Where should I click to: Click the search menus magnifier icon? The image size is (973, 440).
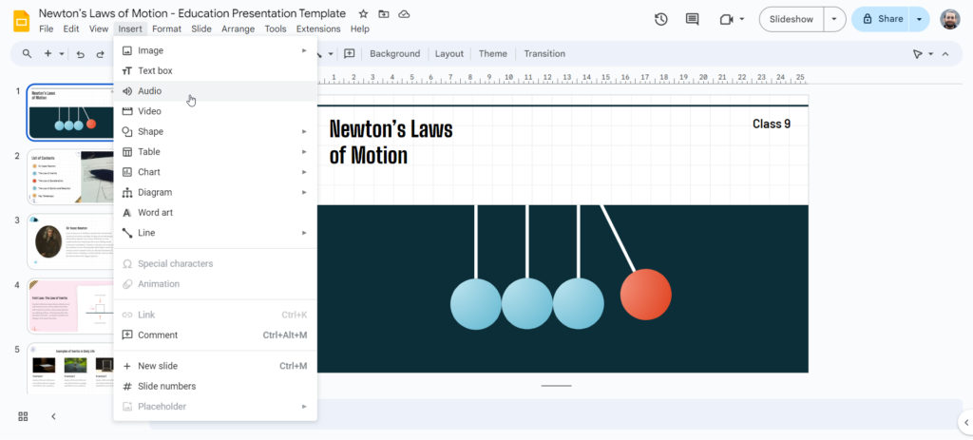27,54
